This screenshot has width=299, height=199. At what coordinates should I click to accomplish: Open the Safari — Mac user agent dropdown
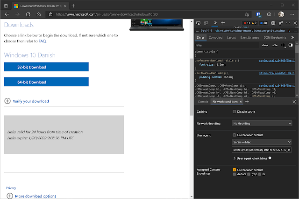(262, 142)
